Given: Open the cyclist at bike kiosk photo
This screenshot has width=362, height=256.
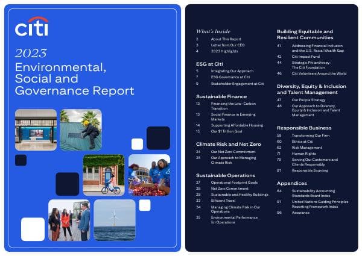Looking at the screenshot, I should pos(104,175).
